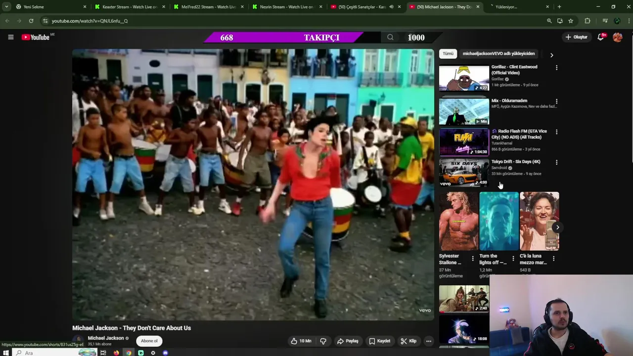Open the Michael Jackson channel avatar
The width and height of the screenshot is (633, 356).
[78, 341]
